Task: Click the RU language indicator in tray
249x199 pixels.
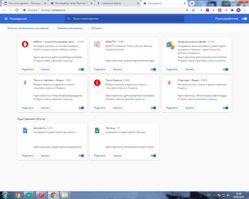Action: coord(209,195)
